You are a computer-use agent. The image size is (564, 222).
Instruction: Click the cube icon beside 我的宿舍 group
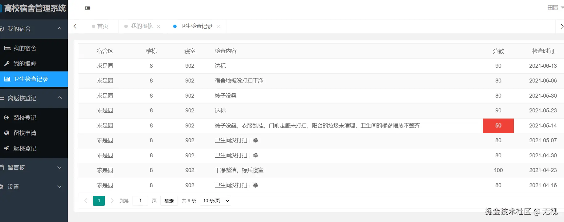(x=2, y=29)
